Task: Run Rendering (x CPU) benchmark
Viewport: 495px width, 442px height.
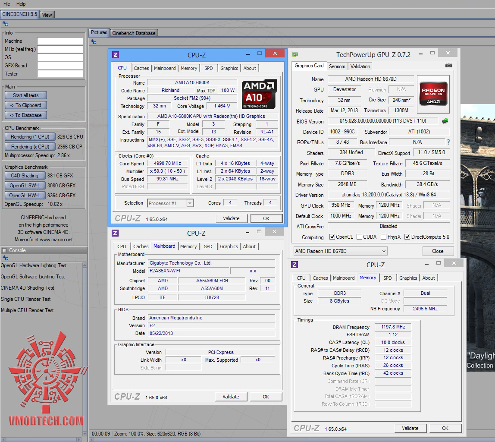Action: tap(30, 147)
